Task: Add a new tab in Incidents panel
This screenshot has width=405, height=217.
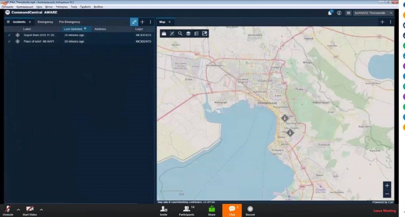Action: pyautogui.click(x=142, y=22)
